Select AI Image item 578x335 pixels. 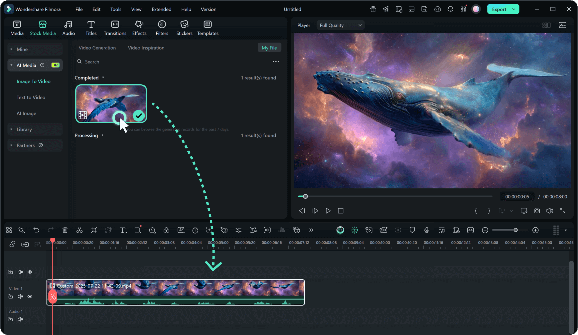[26, 113]
